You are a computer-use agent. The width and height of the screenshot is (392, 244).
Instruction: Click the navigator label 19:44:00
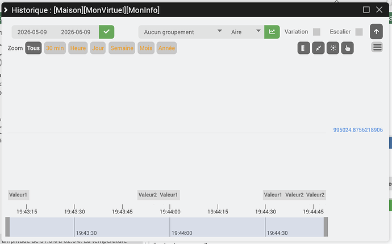click(x=182, y=233)
